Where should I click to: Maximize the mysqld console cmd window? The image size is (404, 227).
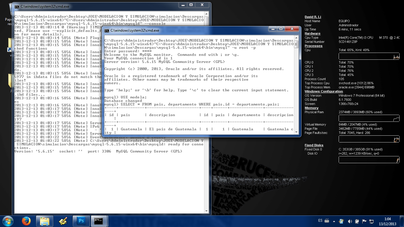[191, 5]
